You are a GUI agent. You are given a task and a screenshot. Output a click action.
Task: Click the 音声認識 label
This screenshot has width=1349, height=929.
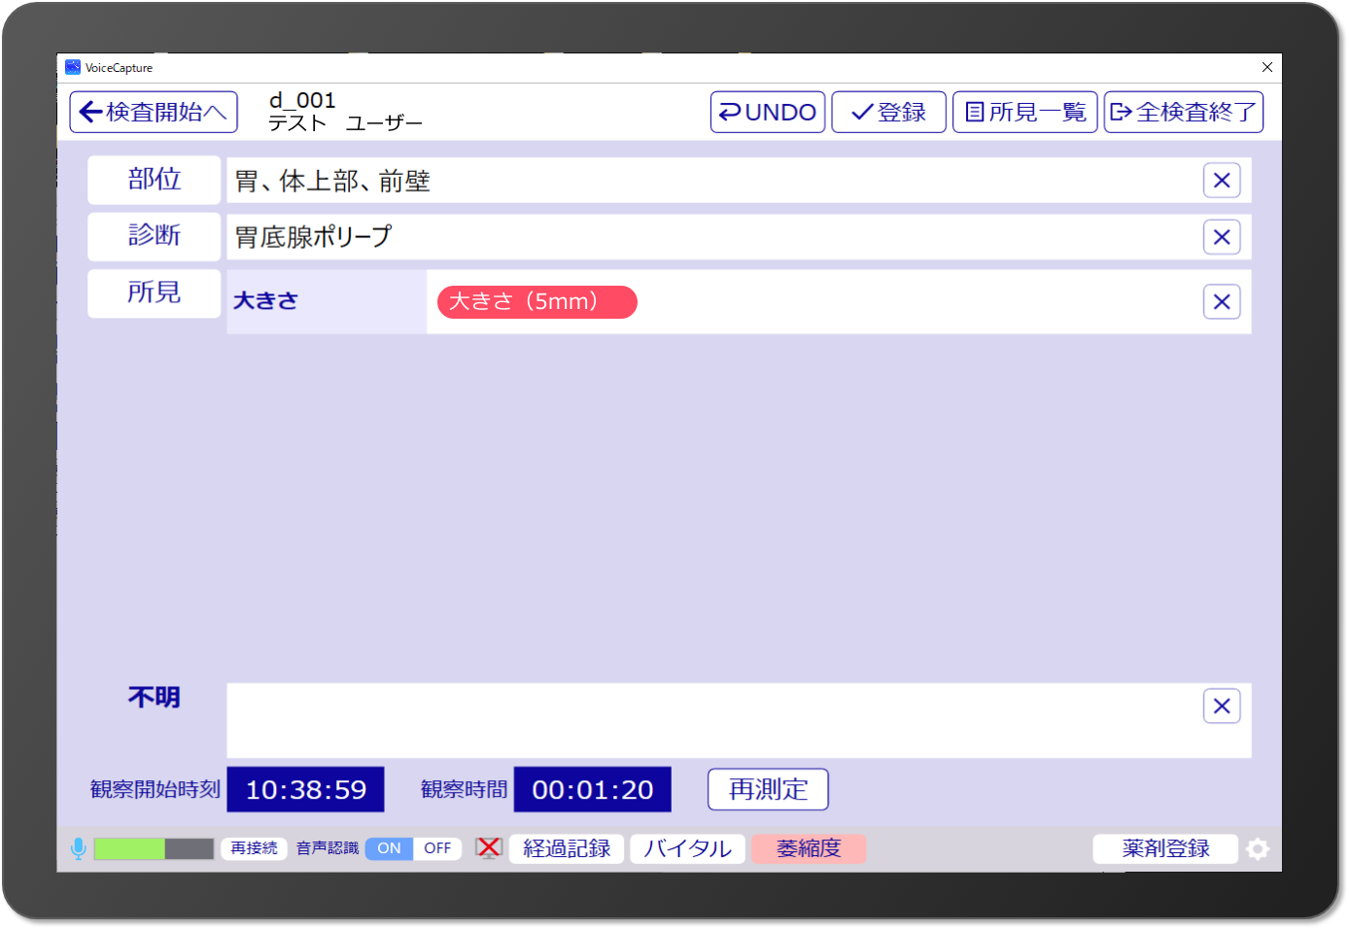tap(328, 848)
